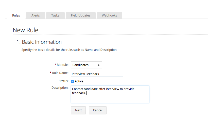Image resolution: width=208 pixels, height=134 pixels.
Task: Open the Module dropdown showing Candidates
Action: click(86, 65)
